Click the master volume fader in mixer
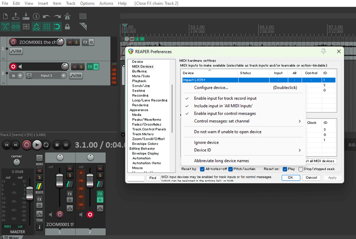Screen dimensions: 356x239 coord(29,193)
